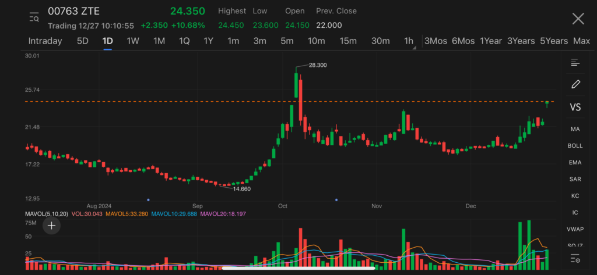Select the 1m minute interval
Viewport: 597px width, 275px height.
click(233, 41)
